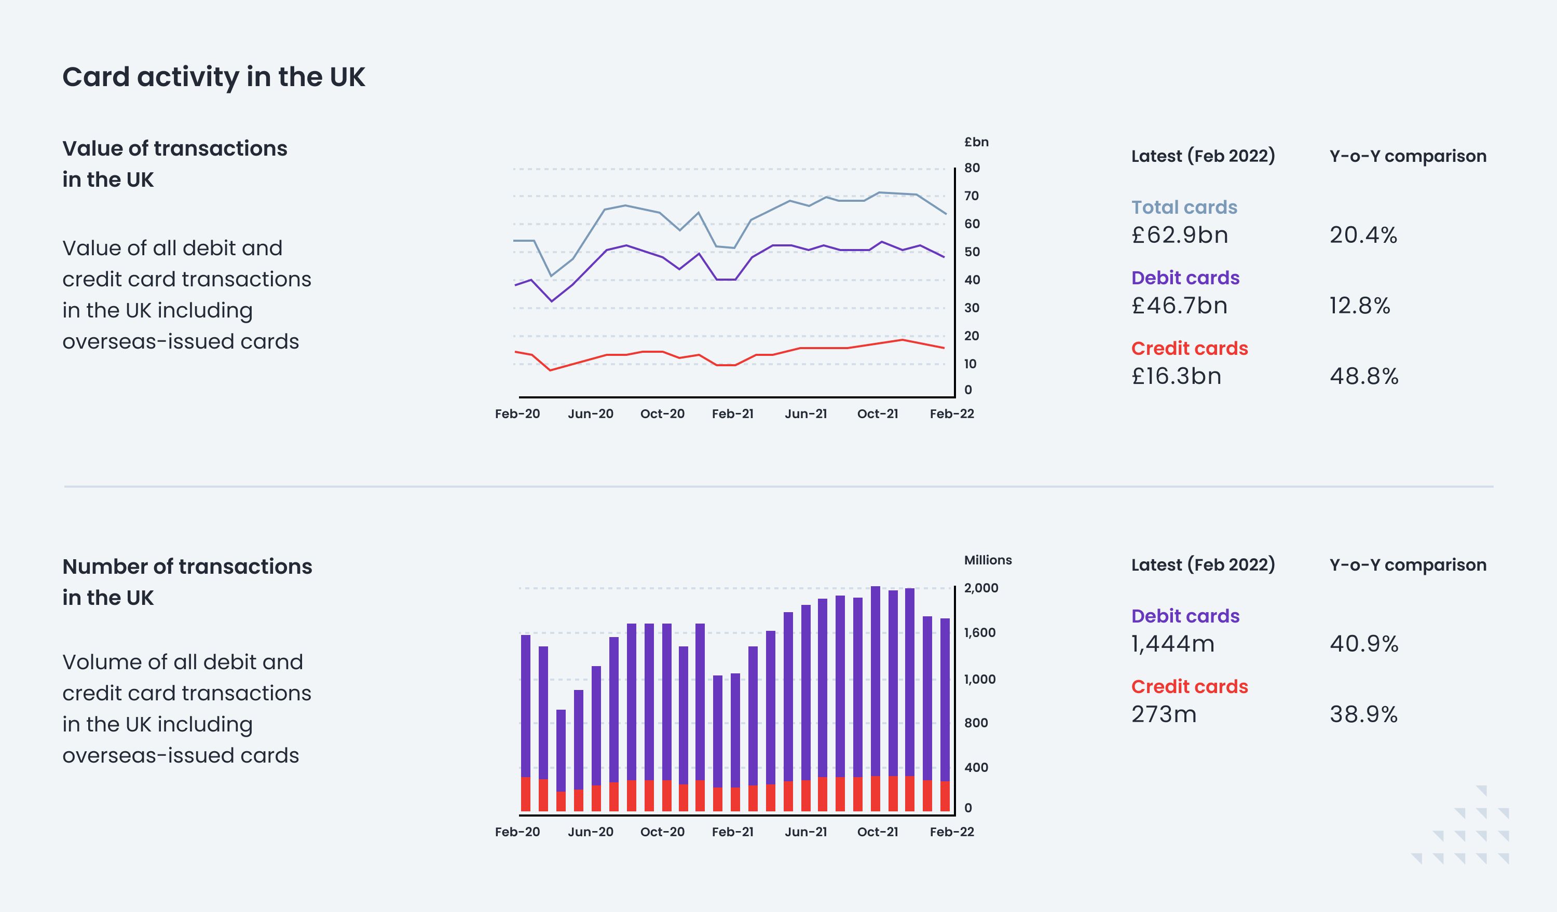Click the Debit cards label in value stats
The height and width of the screenshot is (912, 1557).
pos(1185,278)
